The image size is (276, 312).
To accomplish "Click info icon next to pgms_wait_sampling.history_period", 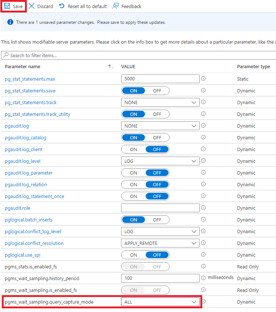I will 203,278.
